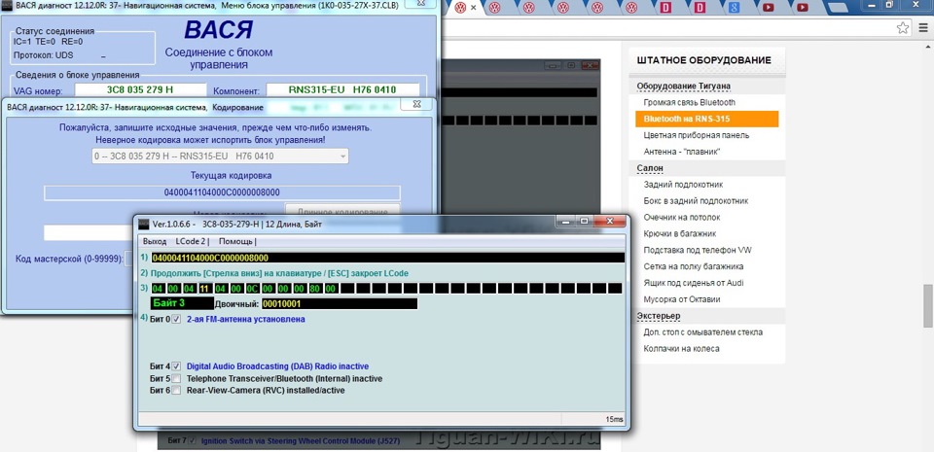Open the Подставка под телефон VW link

coord(698,251)
